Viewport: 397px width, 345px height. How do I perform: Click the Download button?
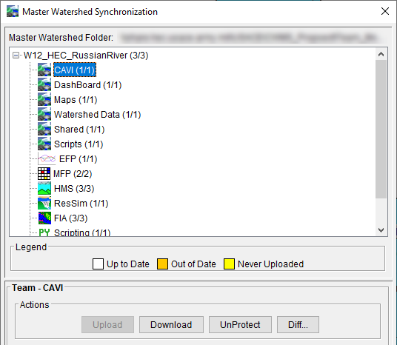click(171, 324)
